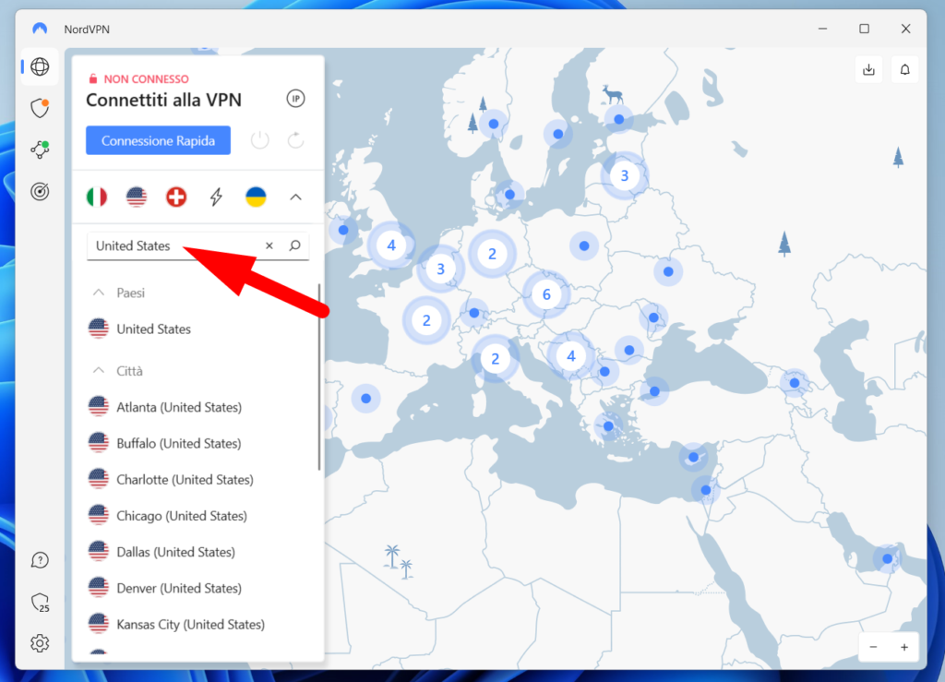Collapse the Paesi section
945x682 pixels.
pos(98,293)
